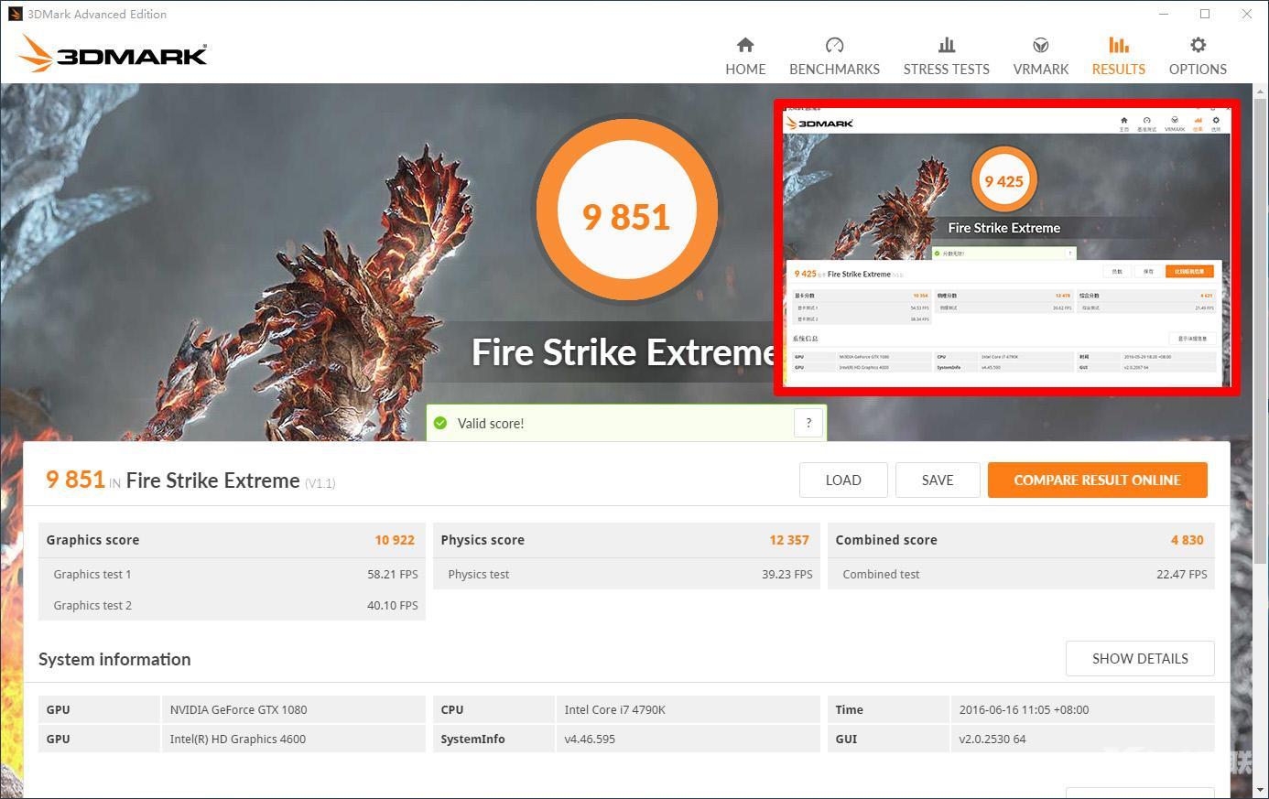This screenshot has width=1269, height=799.
Task: Click the 3DMark title bar app icon
Action: (15, 14)
